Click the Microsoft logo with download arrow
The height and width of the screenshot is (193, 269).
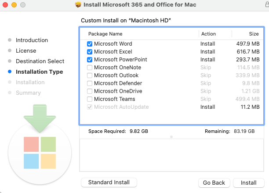click(40, 145)
